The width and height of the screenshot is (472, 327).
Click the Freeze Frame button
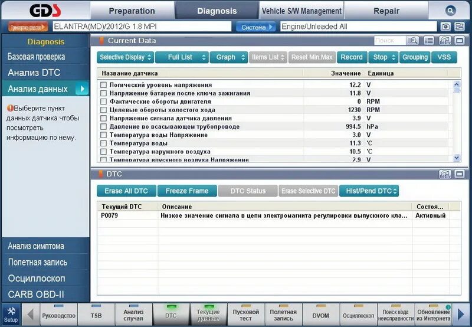(x=187, y=191)
